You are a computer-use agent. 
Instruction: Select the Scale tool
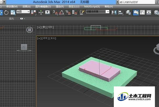13,12
